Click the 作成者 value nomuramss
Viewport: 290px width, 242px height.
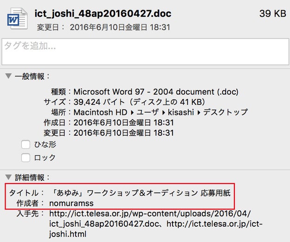coord(72,203)
